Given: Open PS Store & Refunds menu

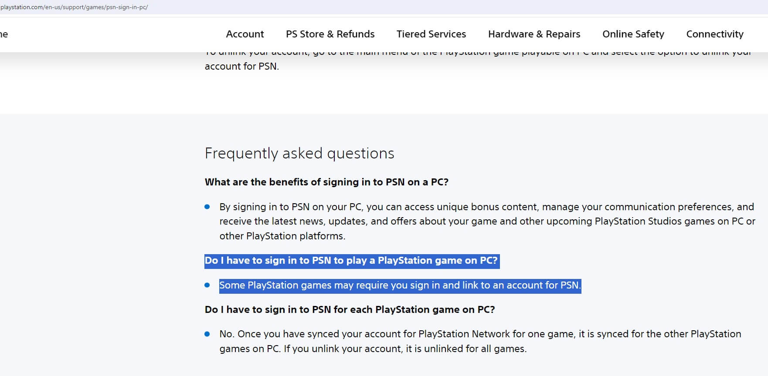Looking at the screenshot, I should 330,34.
